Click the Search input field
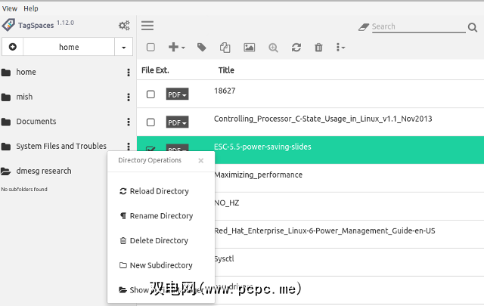This screenshot has height=306, width=484. (416, 26)
